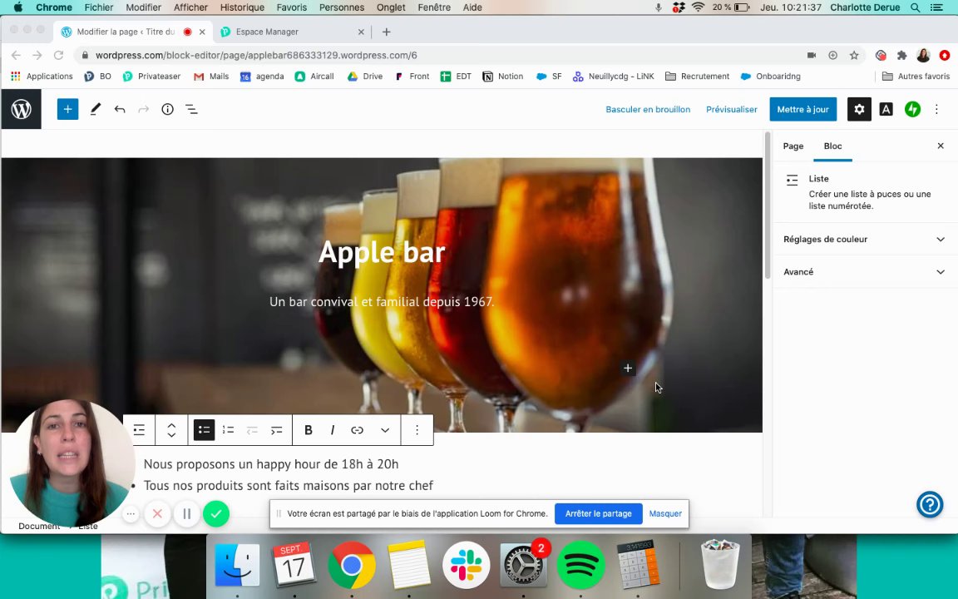Open a new Chrome tab

pyautogui.click(x=386, y=32)
